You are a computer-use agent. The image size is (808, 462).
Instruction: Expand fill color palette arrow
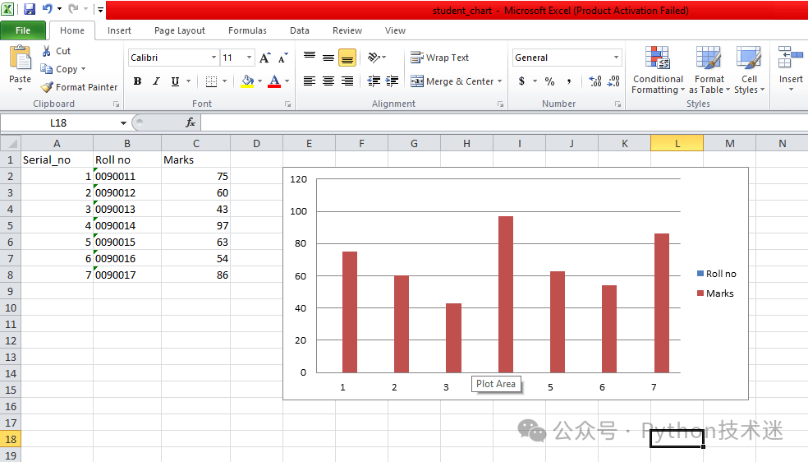(x=259, y=81)
